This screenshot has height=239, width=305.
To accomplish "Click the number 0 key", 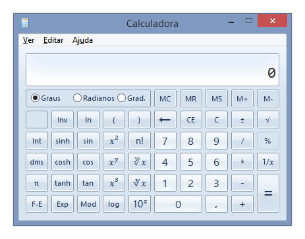I will click(x=178, y=204).
